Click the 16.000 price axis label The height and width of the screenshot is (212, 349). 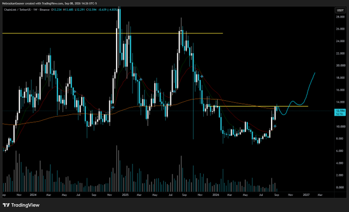(x=340, y=90)
